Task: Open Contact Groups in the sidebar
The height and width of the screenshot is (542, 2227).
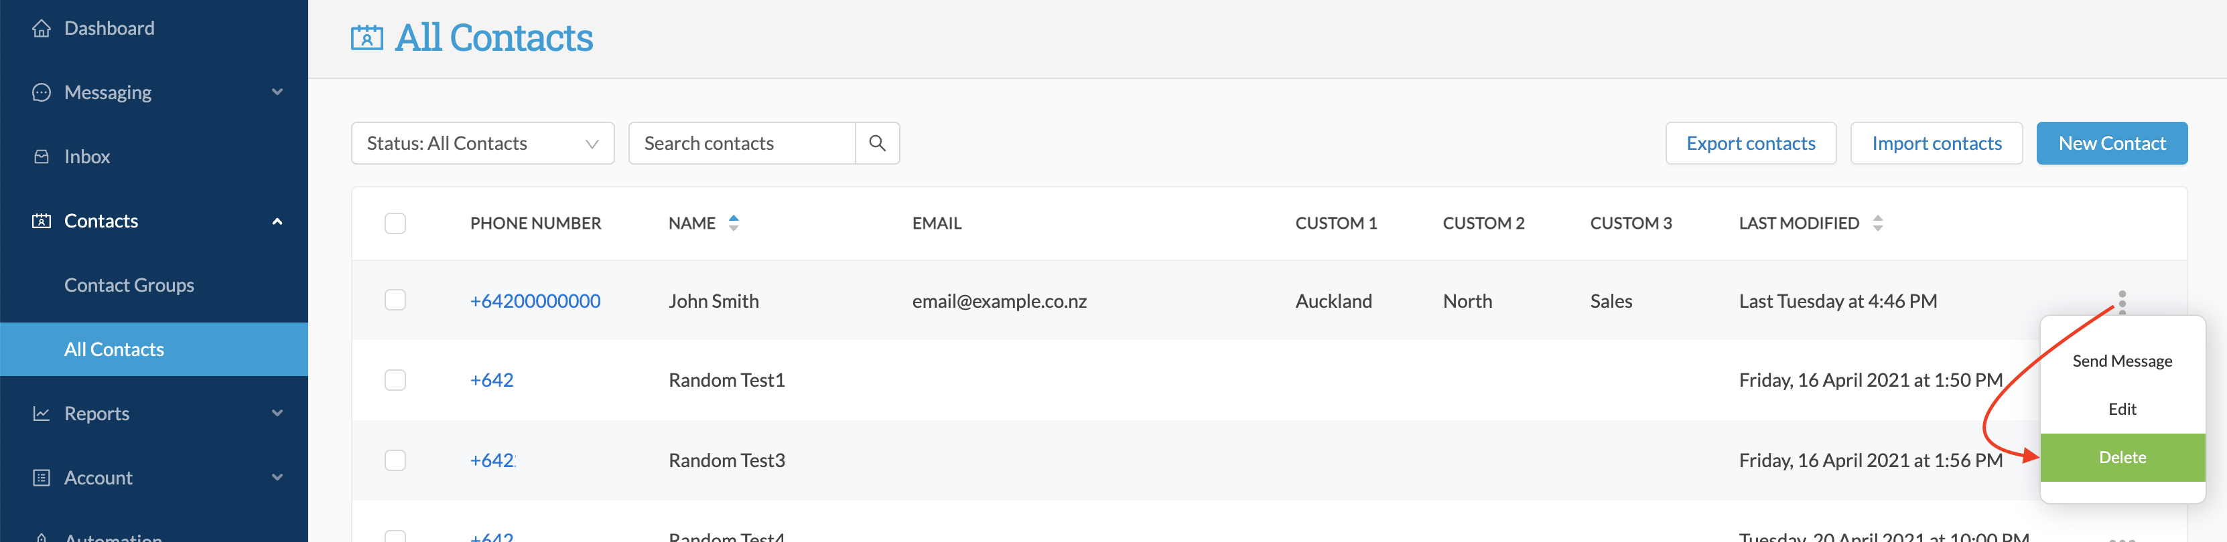Action: 129,285
